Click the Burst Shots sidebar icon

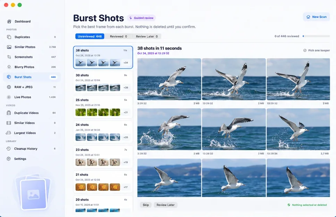click(x=9, y=77)
